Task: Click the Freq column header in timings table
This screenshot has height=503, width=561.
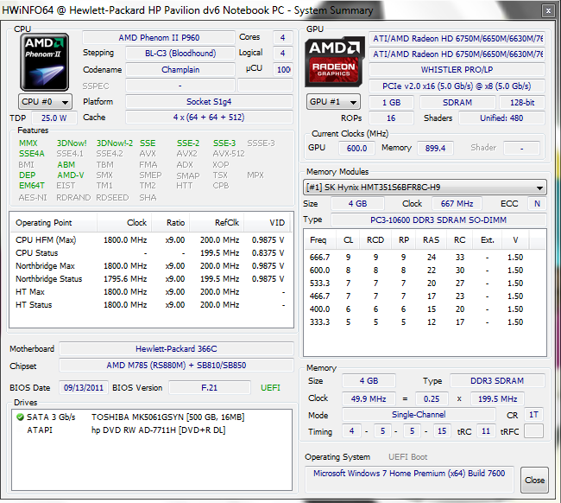Action: click(x=319, y=240)
